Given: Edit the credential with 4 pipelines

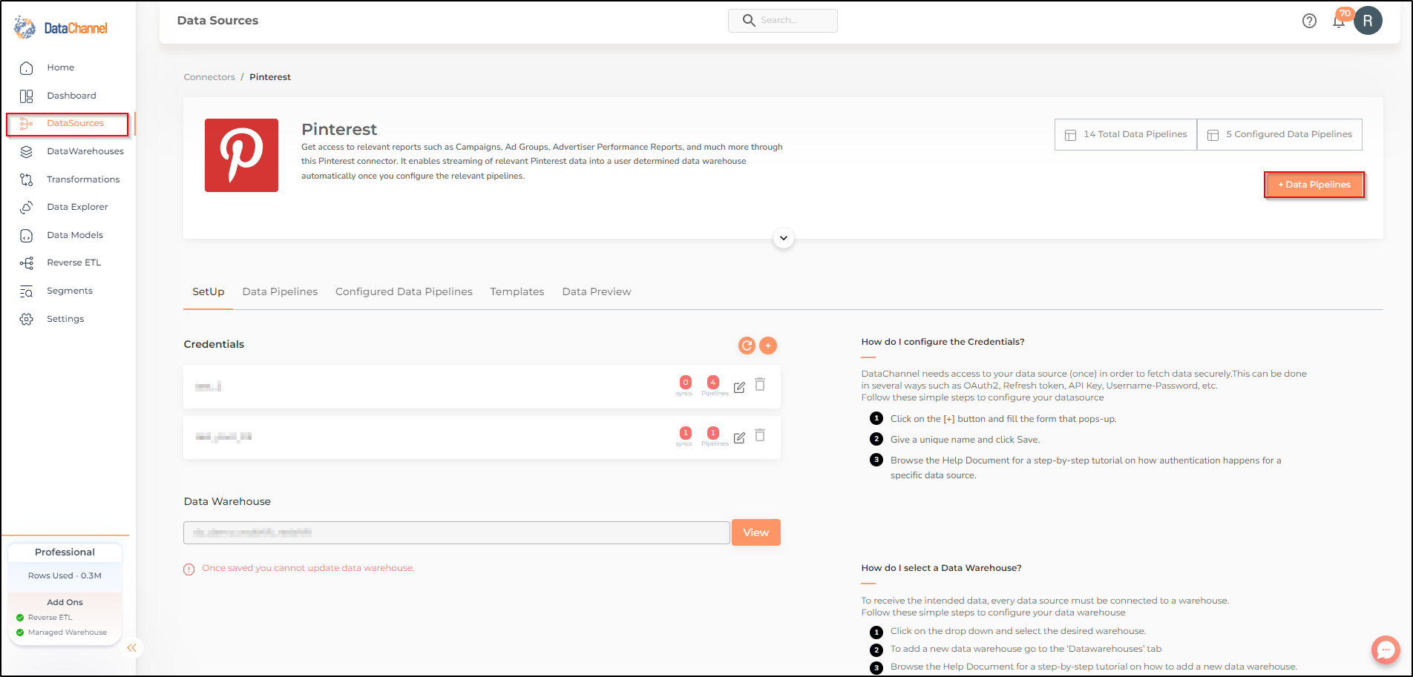Looking at the screenshot, I should [x=739, y=387].
